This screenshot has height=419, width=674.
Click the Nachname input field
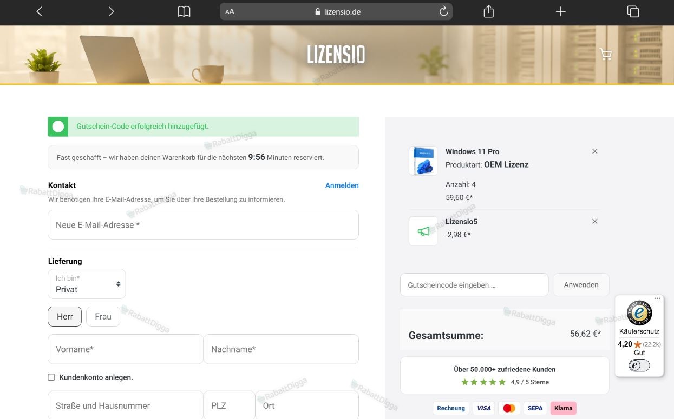pos(281,349)
